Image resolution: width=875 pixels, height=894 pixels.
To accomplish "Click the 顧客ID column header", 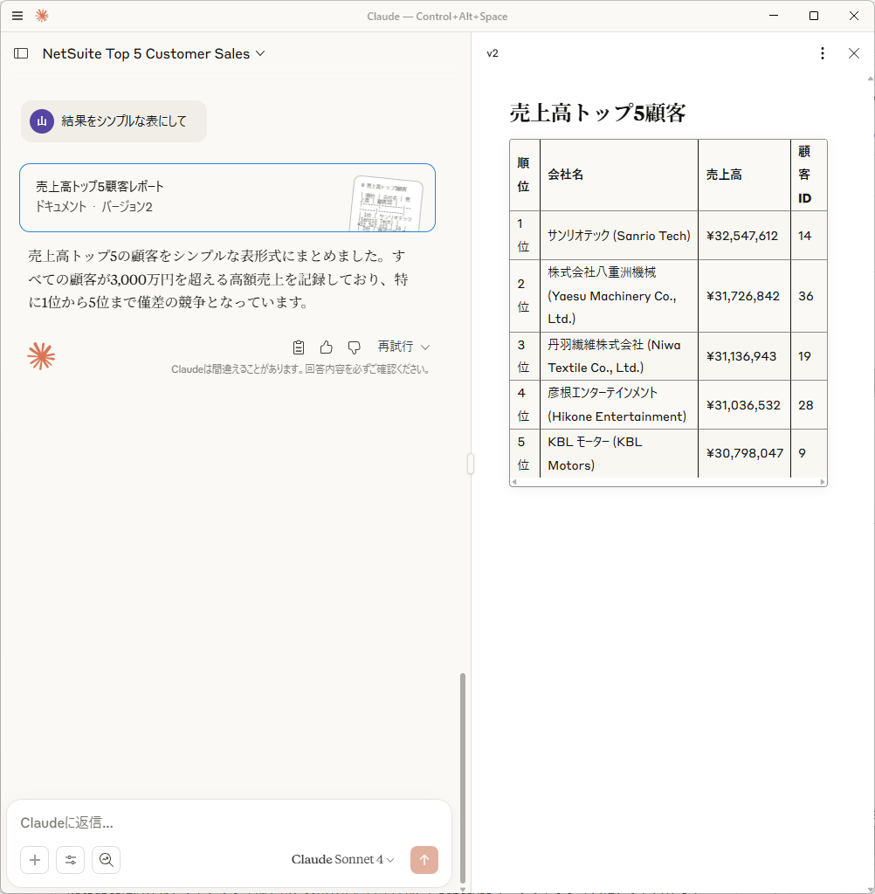I will (809, 175).
